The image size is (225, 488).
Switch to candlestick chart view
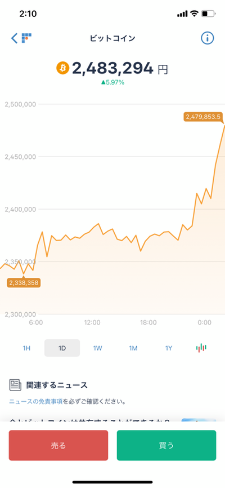201,348
